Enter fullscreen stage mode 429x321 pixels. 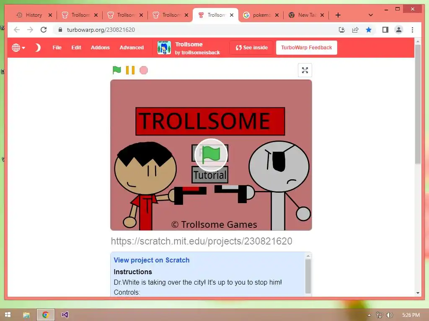point(305,70)
